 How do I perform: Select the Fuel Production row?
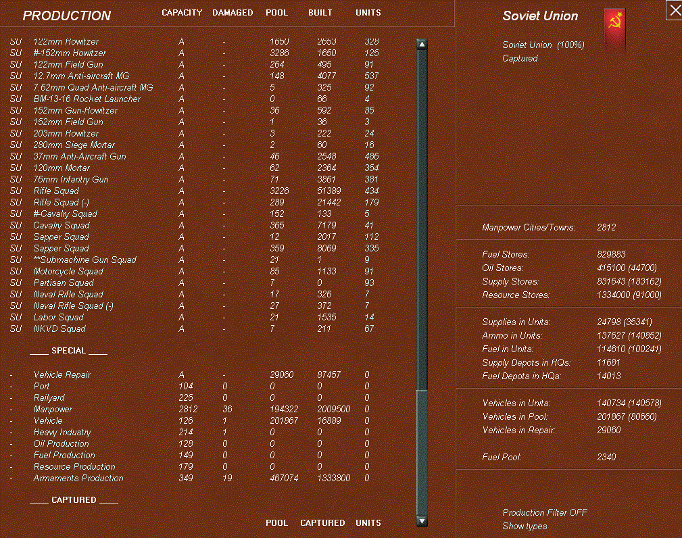click(x=190, y=455)
